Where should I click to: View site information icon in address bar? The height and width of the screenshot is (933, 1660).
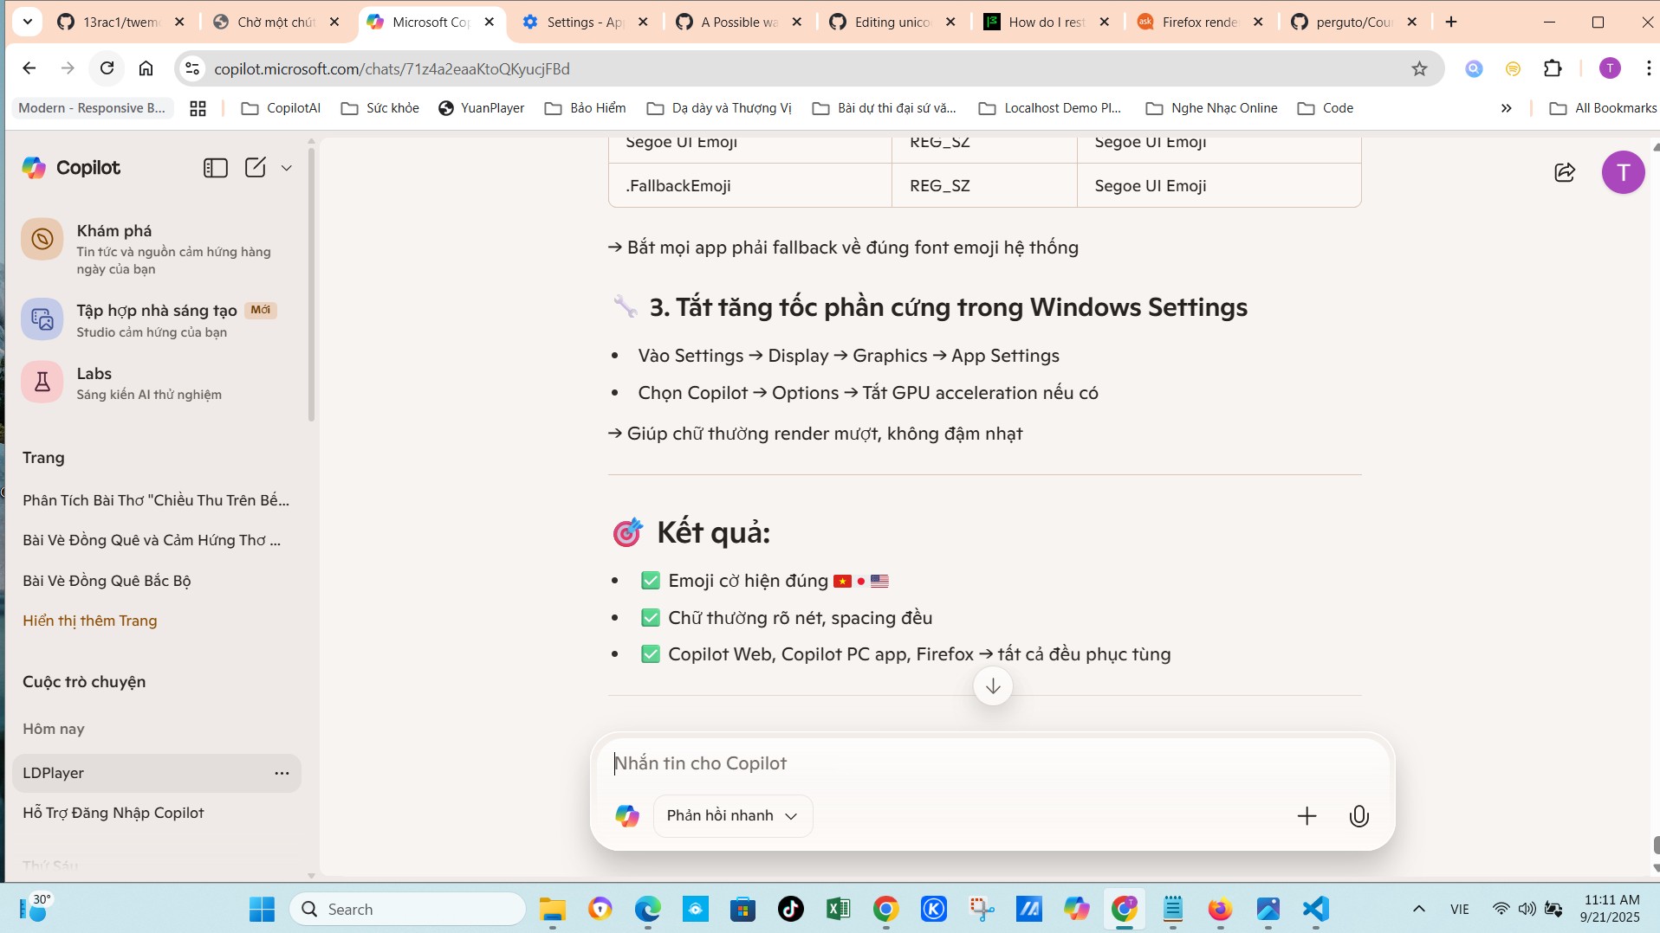[192, 68]
